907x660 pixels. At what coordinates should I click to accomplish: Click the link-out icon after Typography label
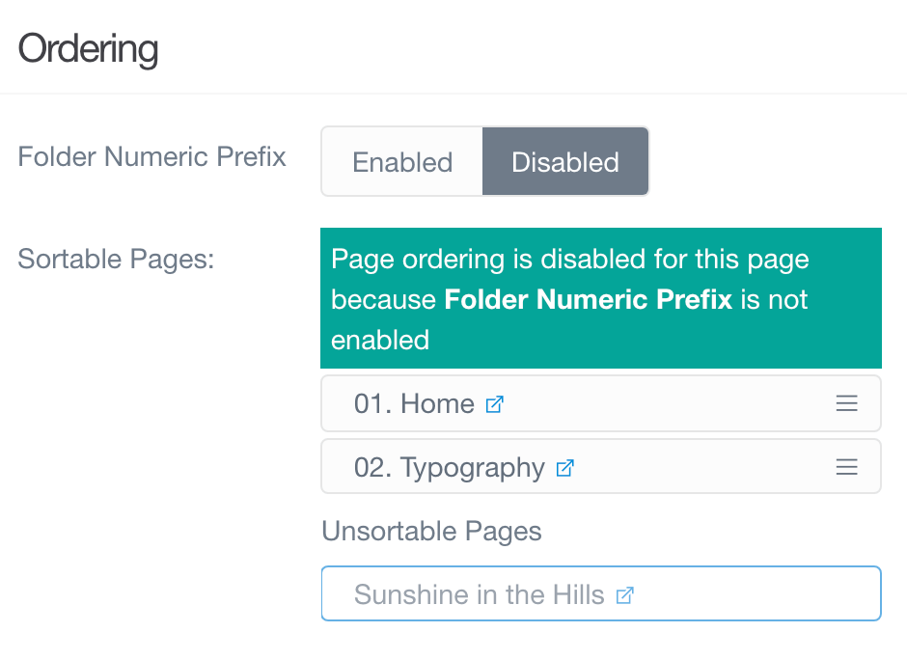click(x=566, y=468)
